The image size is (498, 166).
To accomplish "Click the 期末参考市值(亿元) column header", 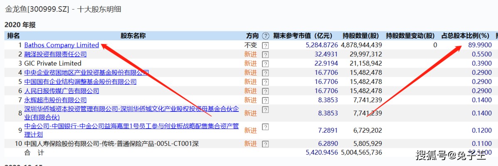I will pos(303,36).
